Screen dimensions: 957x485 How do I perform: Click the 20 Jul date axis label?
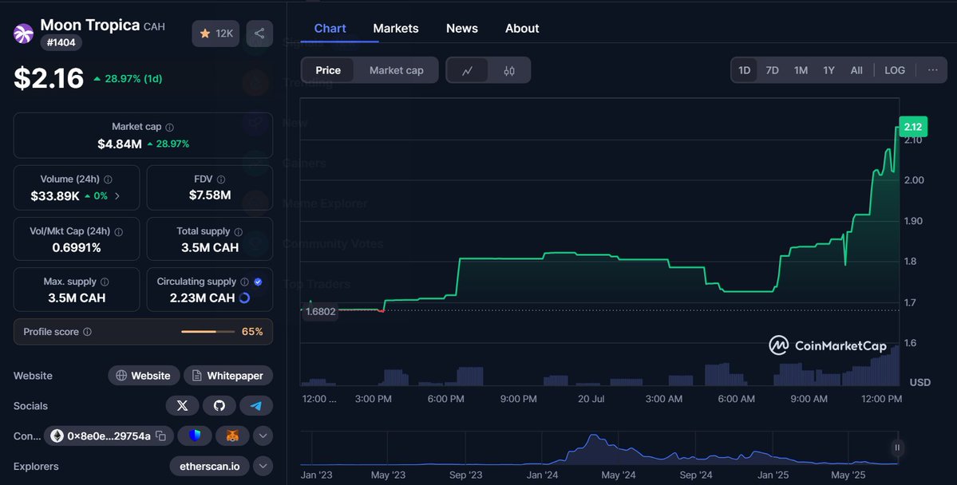(591, 398)
